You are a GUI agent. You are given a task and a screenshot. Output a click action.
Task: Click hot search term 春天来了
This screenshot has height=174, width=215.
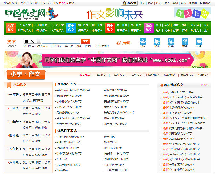tap(43, 46)
